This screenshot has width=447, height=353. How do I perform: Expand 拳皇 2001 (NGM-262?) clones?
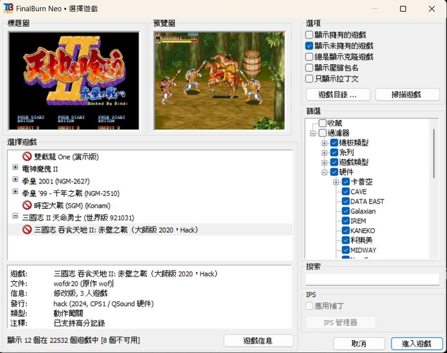pyautogui.click(x=15, y=179)
